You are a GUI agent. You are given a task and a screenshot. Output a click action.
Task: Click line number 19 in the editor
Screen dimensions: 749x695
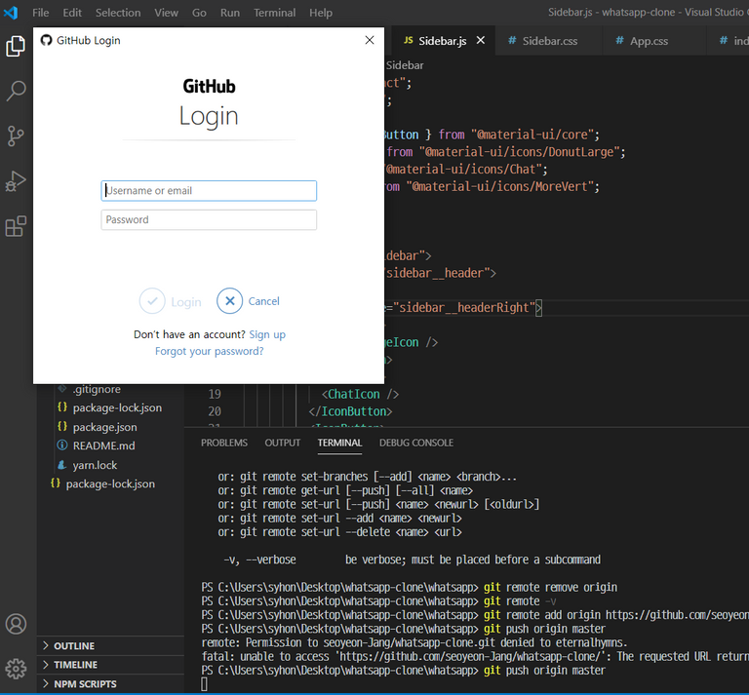(215, 394)
